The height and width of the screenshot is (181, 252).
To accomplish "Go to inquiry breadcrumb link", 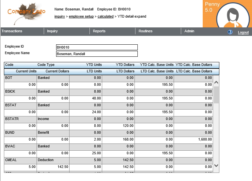I will pos(59,16).
